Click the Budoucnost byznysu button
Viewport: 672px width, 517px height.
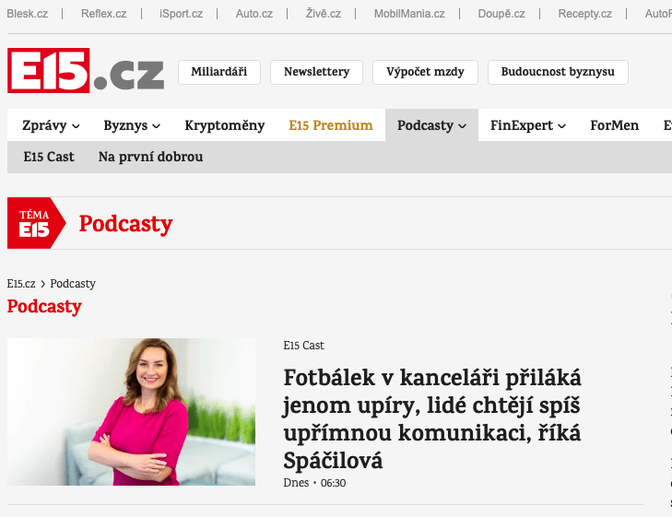coord(558,72)
